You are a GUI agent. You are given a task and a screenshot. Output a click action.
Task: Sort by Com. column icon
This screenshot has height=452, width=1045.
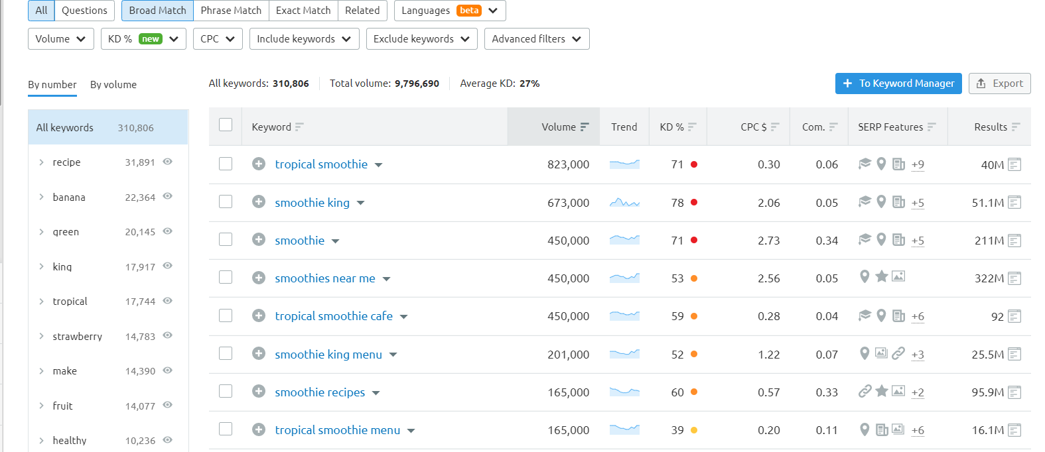click(833, 127)
